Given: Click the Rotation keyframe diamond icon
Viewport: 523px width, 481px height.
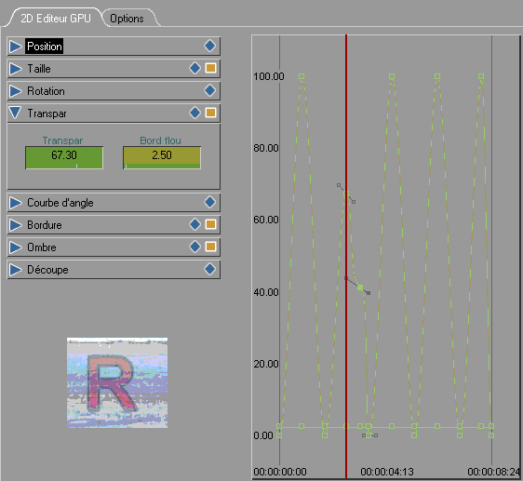Looking at the screenshot, I should point(209,90).
